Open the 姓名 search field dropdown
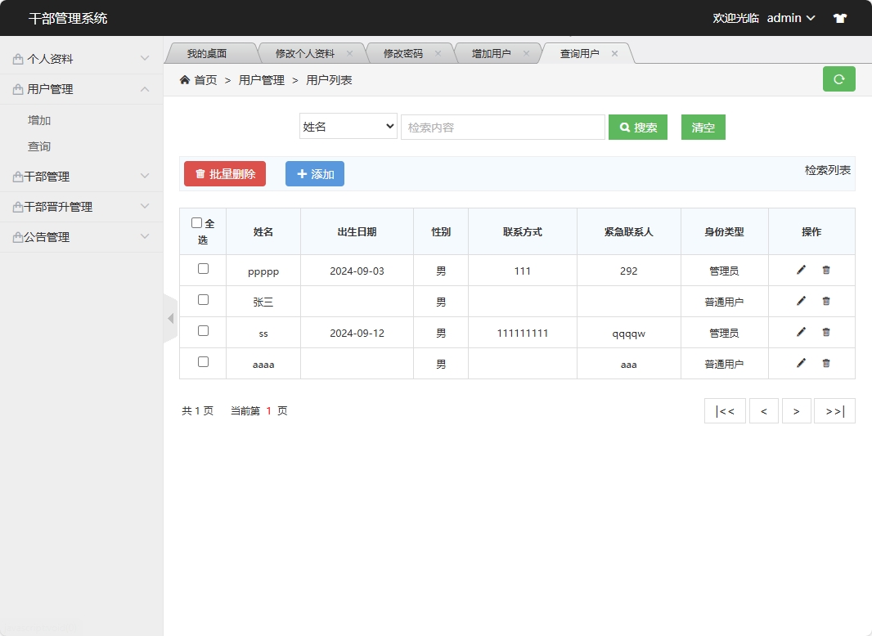Image resolution: width=872 pixels, height=636 pixels. click(348, 127)
